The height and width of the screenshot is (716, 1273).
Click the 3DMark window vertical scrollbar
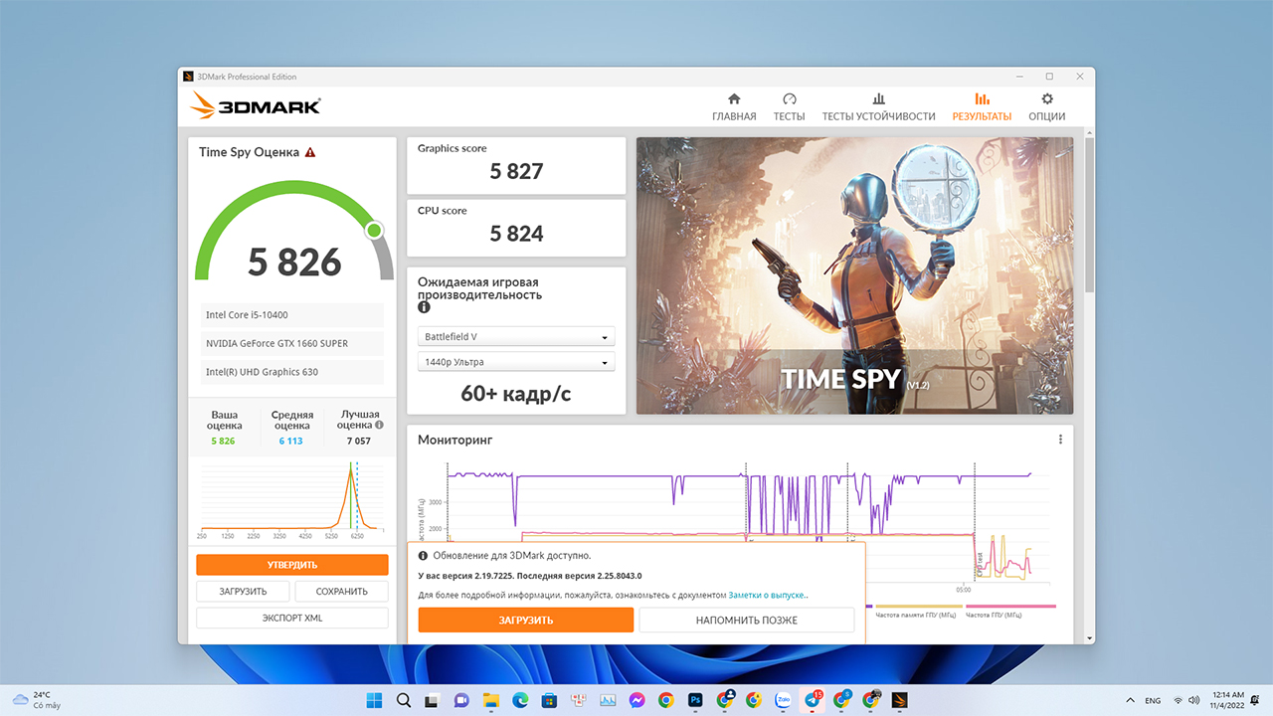(1089, 214)
